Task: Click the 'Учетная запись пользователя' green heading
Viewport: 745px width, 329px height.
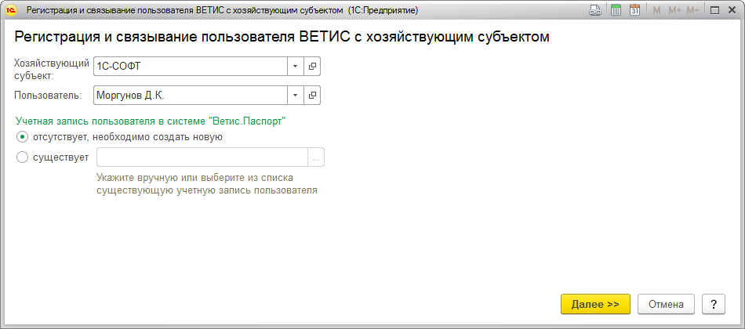Action: 151,121
